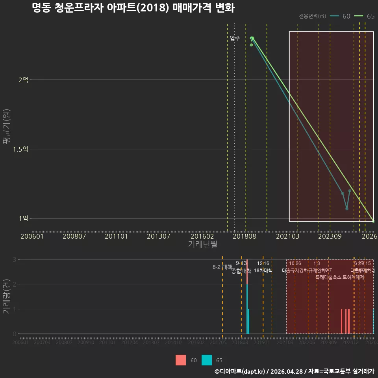This screenshot has width=378, height=378.
Task: Click the 18차대책 policy label
Action: pos(263,271)
